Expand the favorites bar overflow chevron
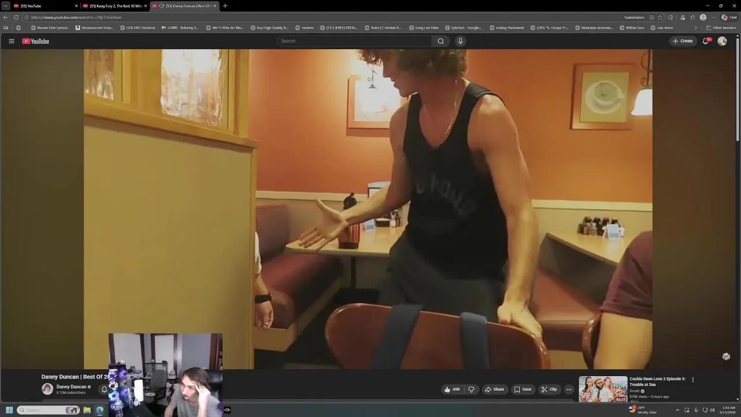741x417 pixels. [696, 28]
